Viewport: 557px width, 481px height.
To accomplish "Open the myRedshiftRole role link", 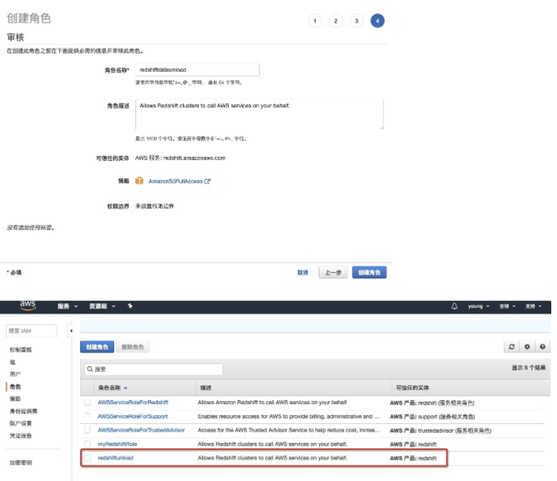I will 117,444.
